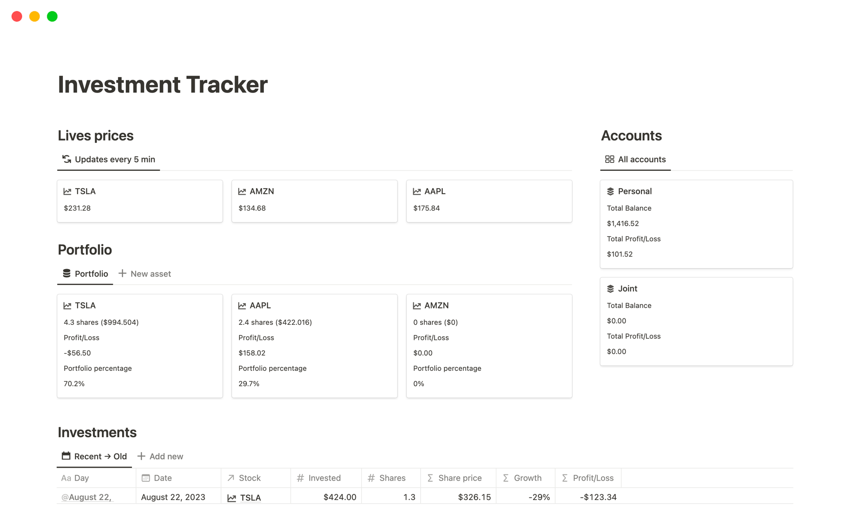Click Add new under Investments
Viewport: 850px width, 531px height.
[166, 456]
